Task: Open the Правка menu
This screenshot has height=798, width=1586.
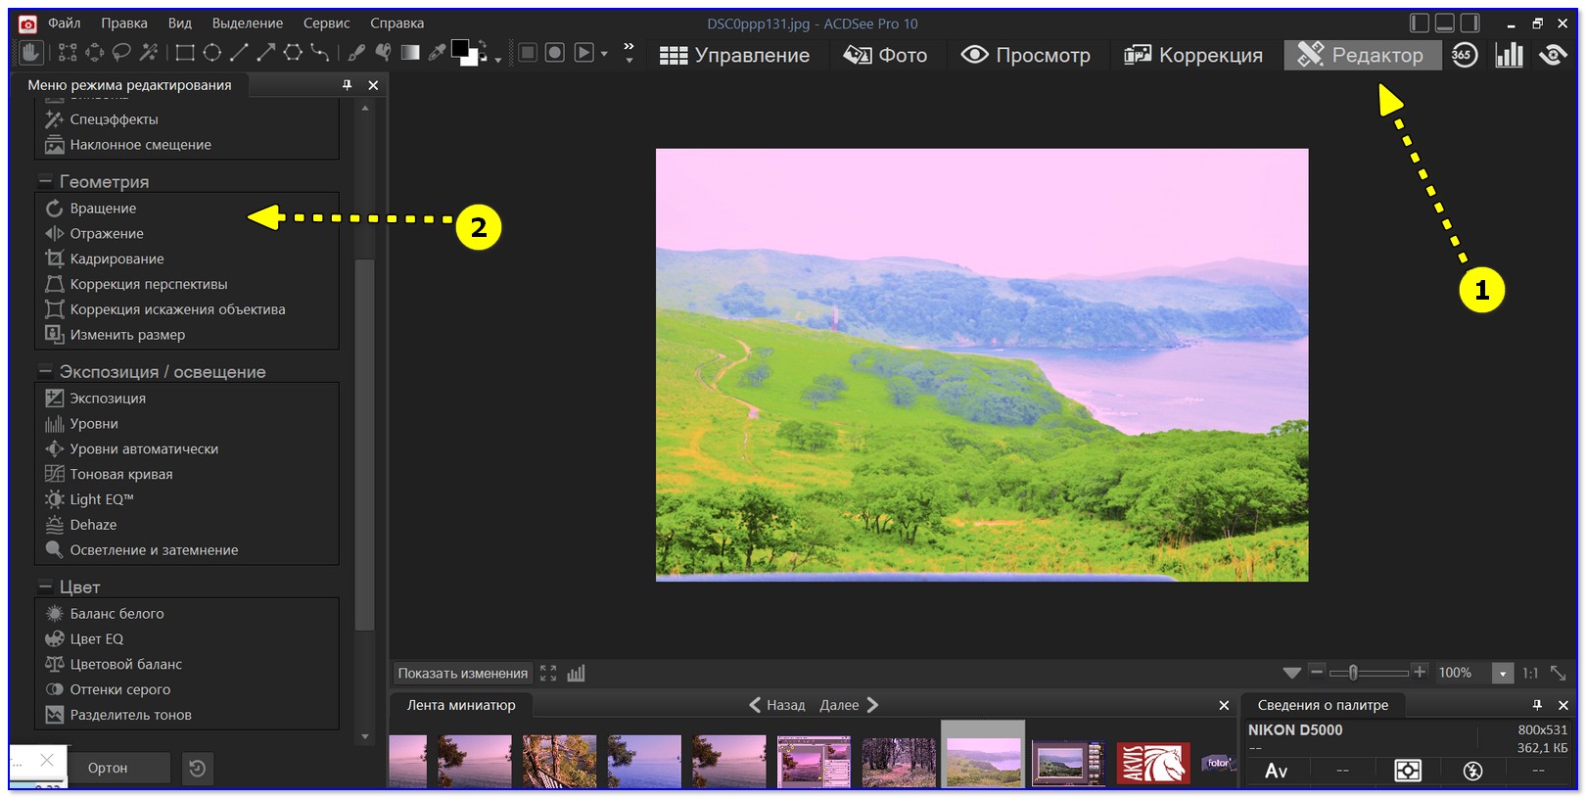Action: click(124, 23)
